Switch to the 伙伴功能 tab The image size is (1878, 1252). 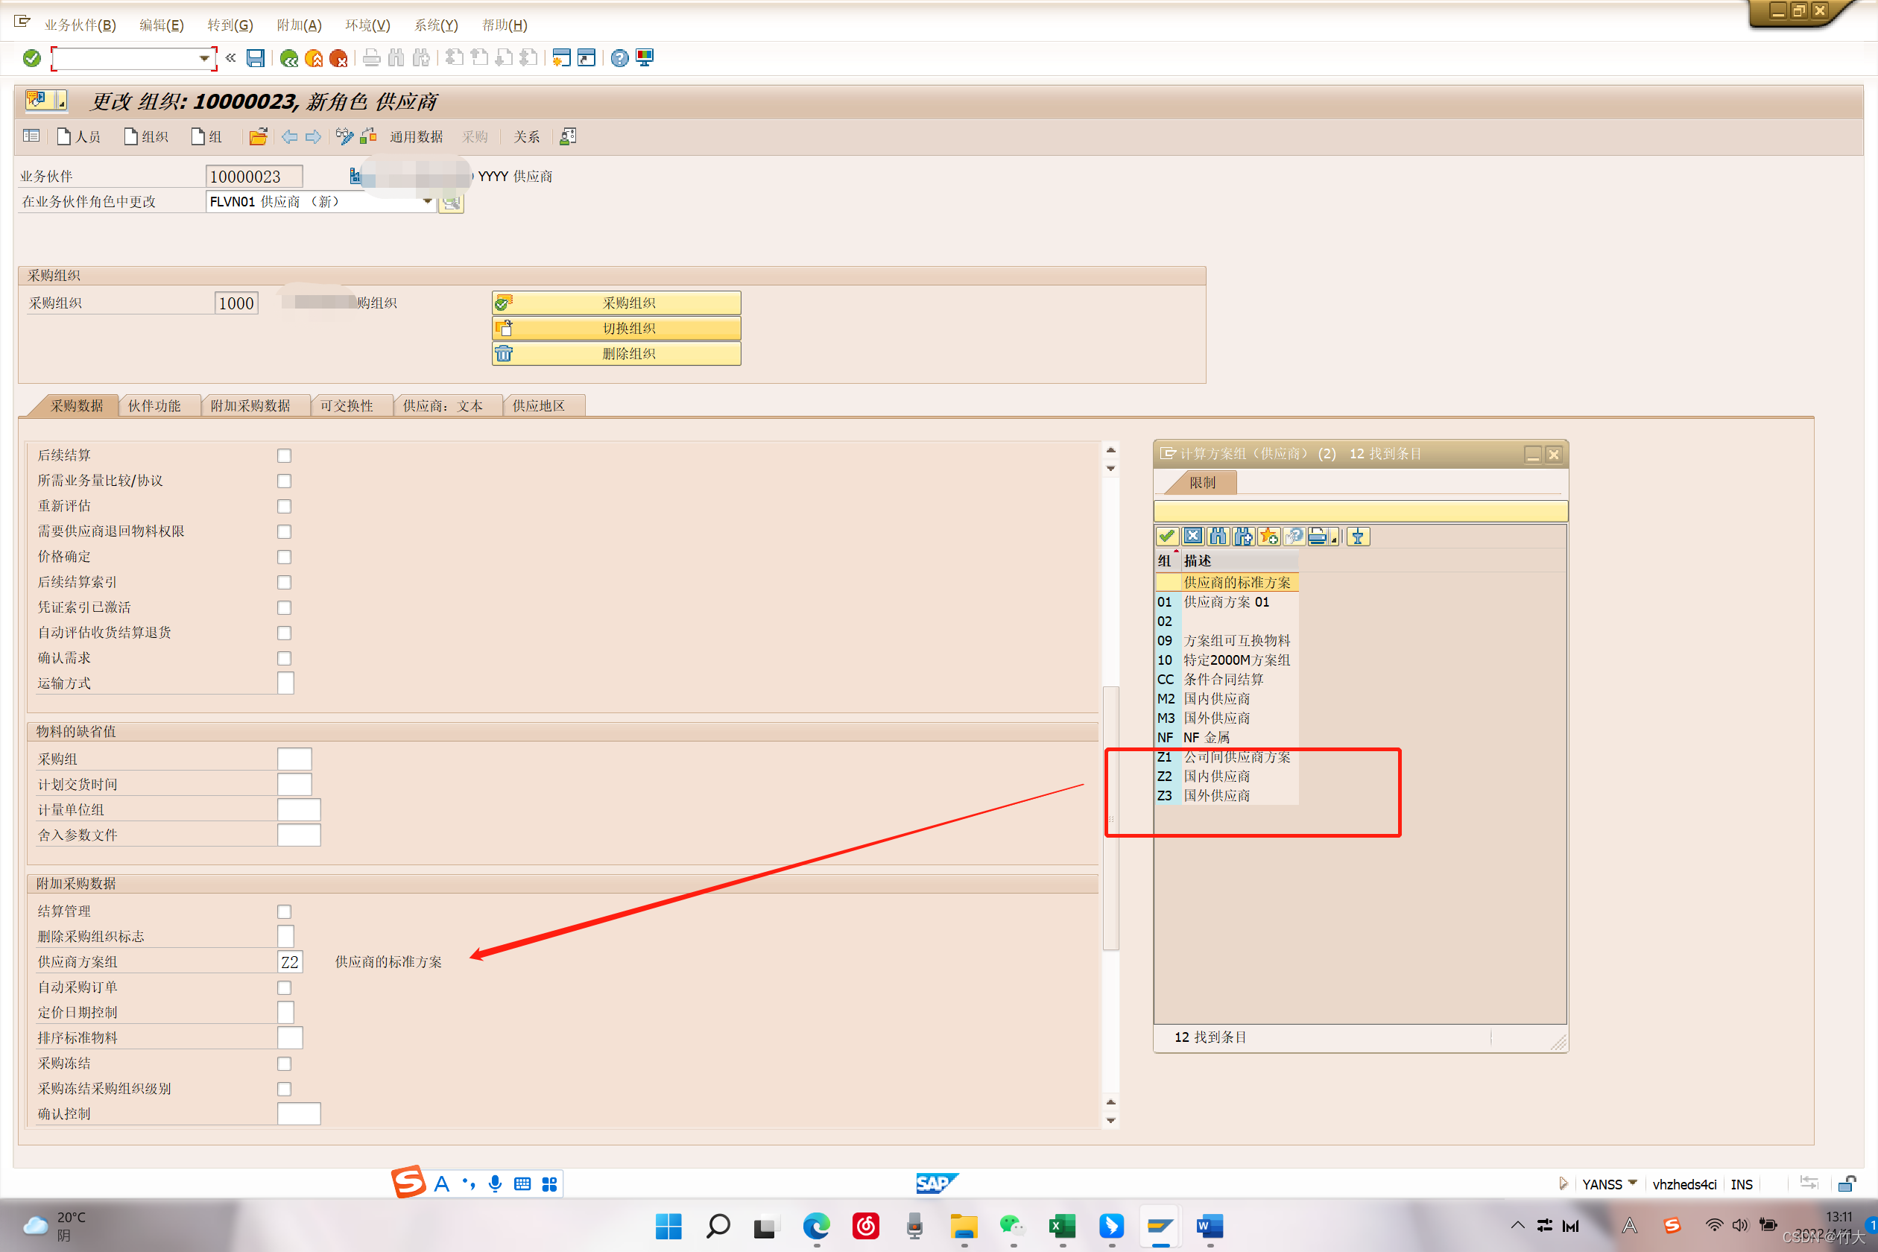(154, 405)
